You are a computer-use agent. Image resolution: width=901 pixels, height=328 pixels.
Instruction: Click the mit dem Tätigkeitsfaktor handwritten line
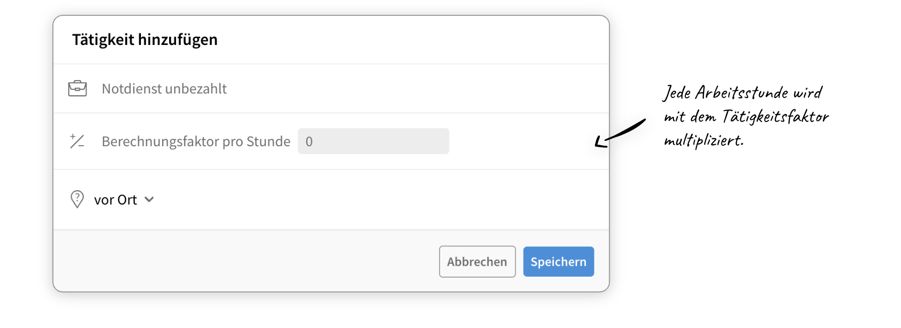click(746, 117)
